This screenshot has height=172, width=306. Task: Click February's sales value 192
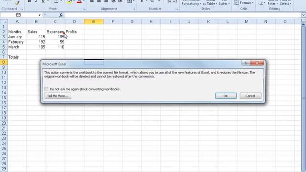pyautogui.click(x=36, y=42)
